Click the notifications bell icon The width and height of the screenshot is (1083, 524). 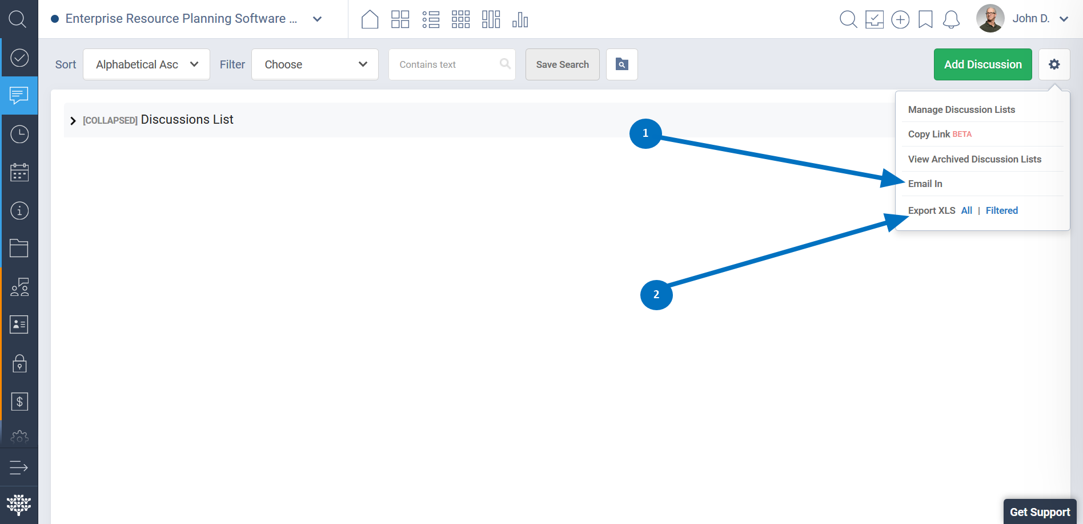951,19
